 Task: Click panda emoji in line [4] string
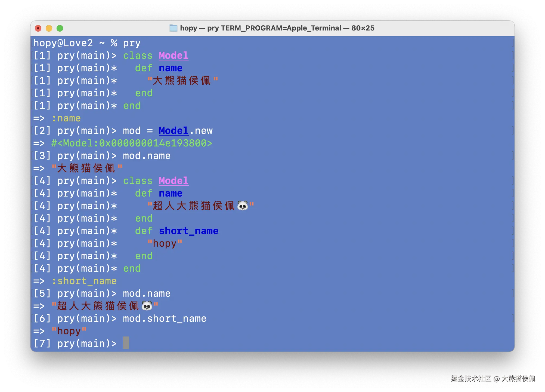tap(243, 206)
